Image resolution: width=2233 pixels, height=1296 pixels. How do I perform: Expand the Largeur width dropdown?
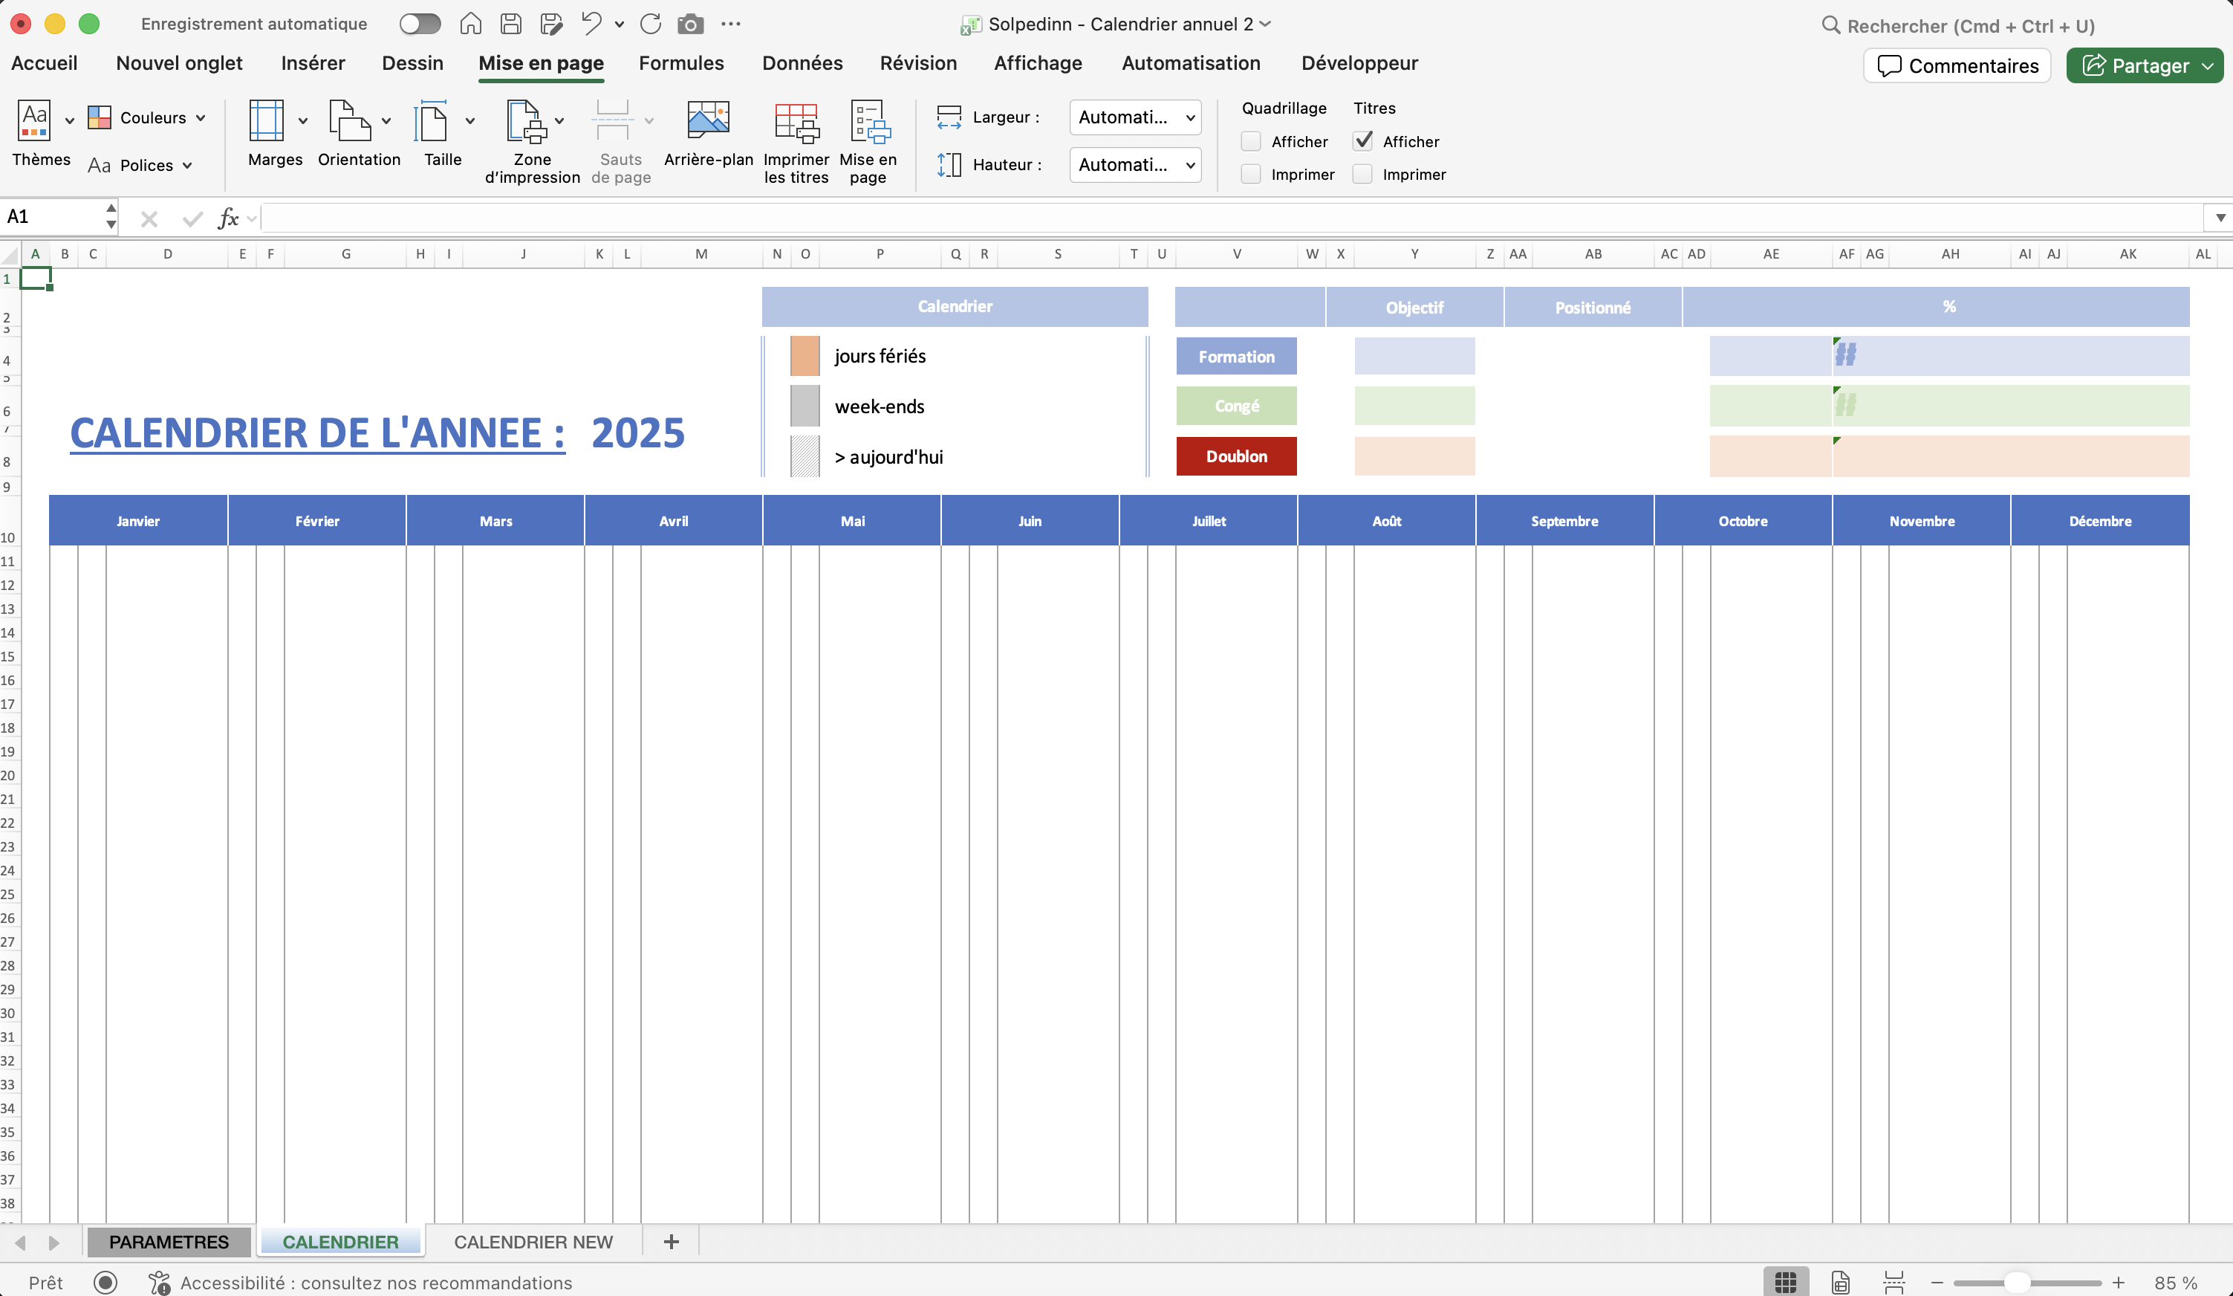(1135, 117)
